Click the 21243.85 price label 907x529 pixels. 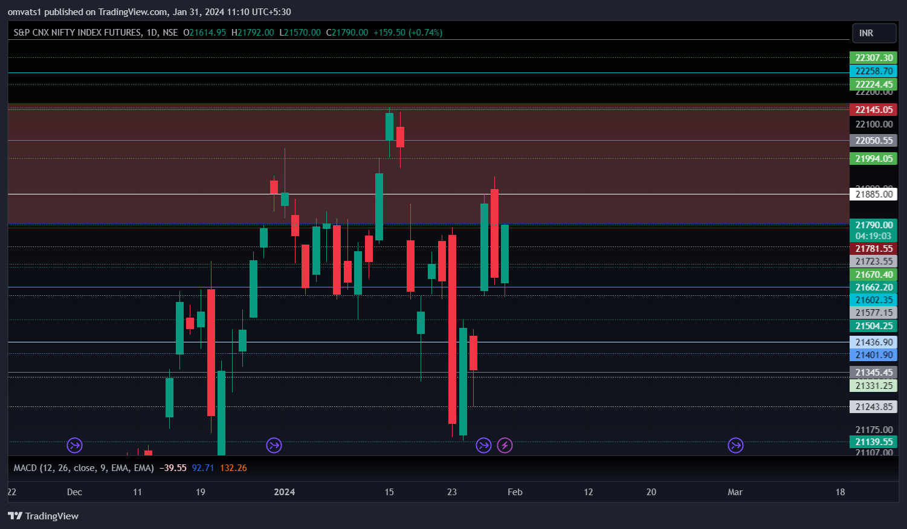pos(874,407)
